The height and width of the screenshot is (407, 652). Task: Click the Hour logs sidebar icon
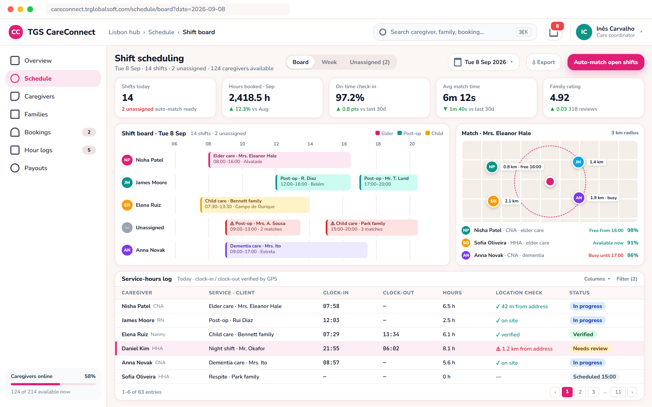click(15, 150)
